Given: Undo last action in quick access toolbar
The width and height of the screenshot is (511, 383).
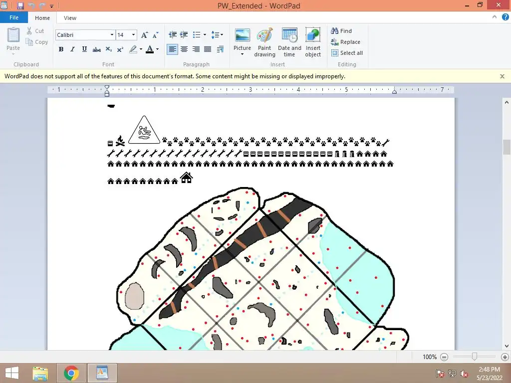Looking at the screenshot, I should [31, 5].
